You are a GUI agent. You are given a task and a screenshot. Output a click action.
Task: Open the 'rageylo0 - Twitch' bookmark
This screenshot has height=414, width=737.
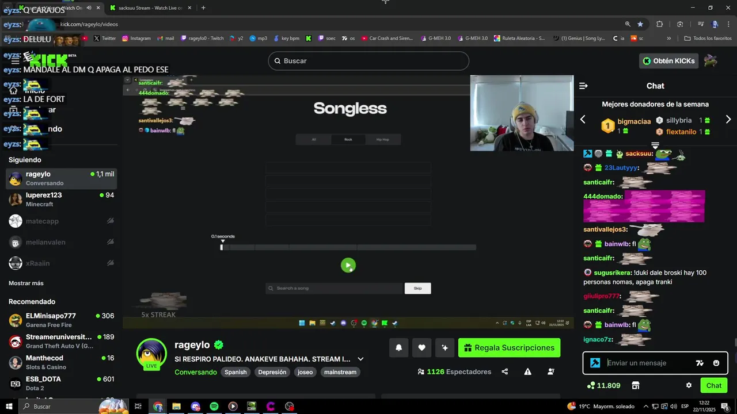click(202, 39)
